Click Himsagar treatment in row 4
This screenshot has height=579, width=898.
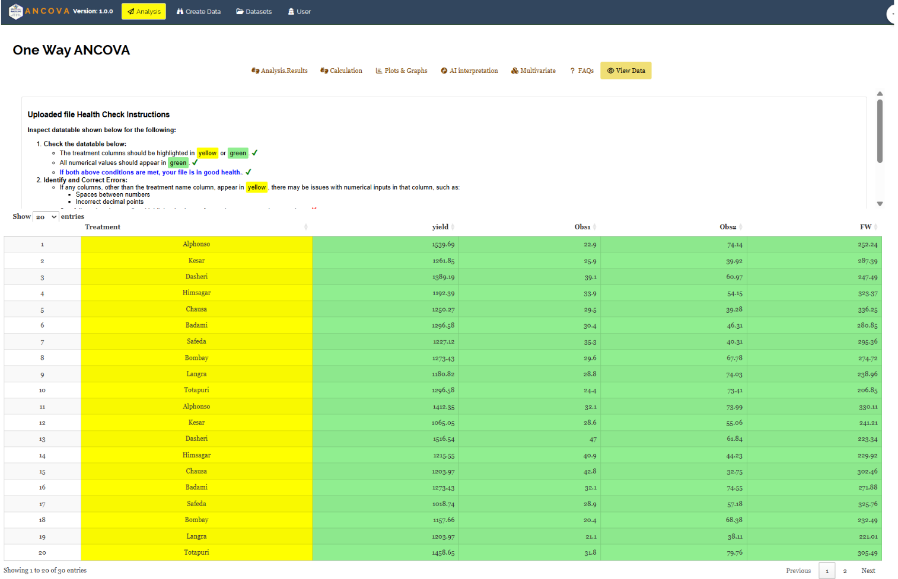196,293
